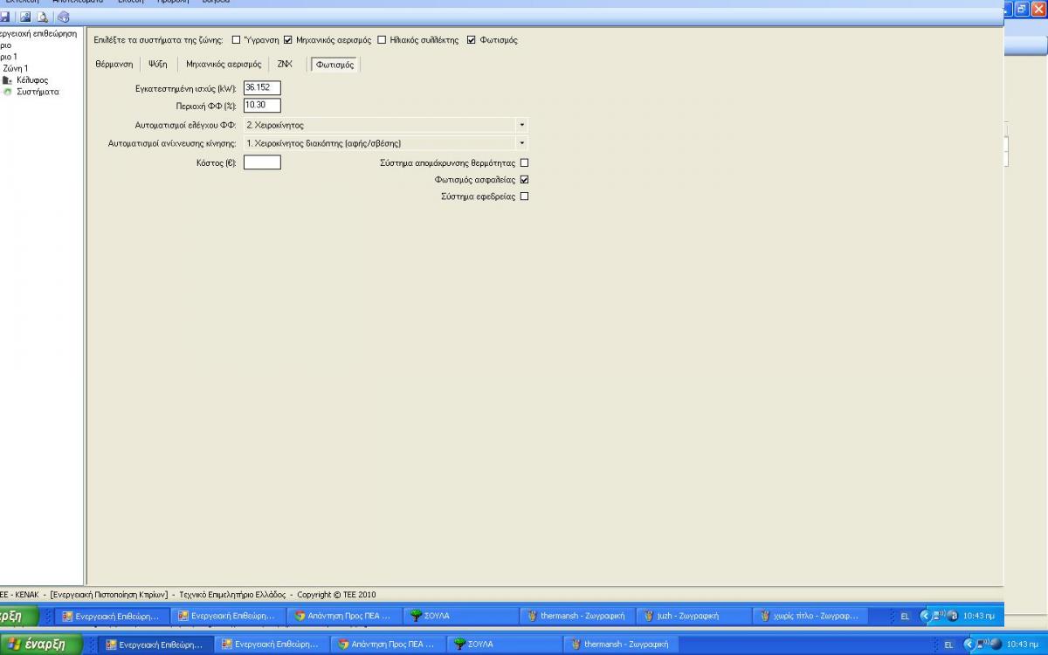Click the EL language indicator in the bottom taskbar
This screenshot has width=1048, height=655.
pos(948,645)
